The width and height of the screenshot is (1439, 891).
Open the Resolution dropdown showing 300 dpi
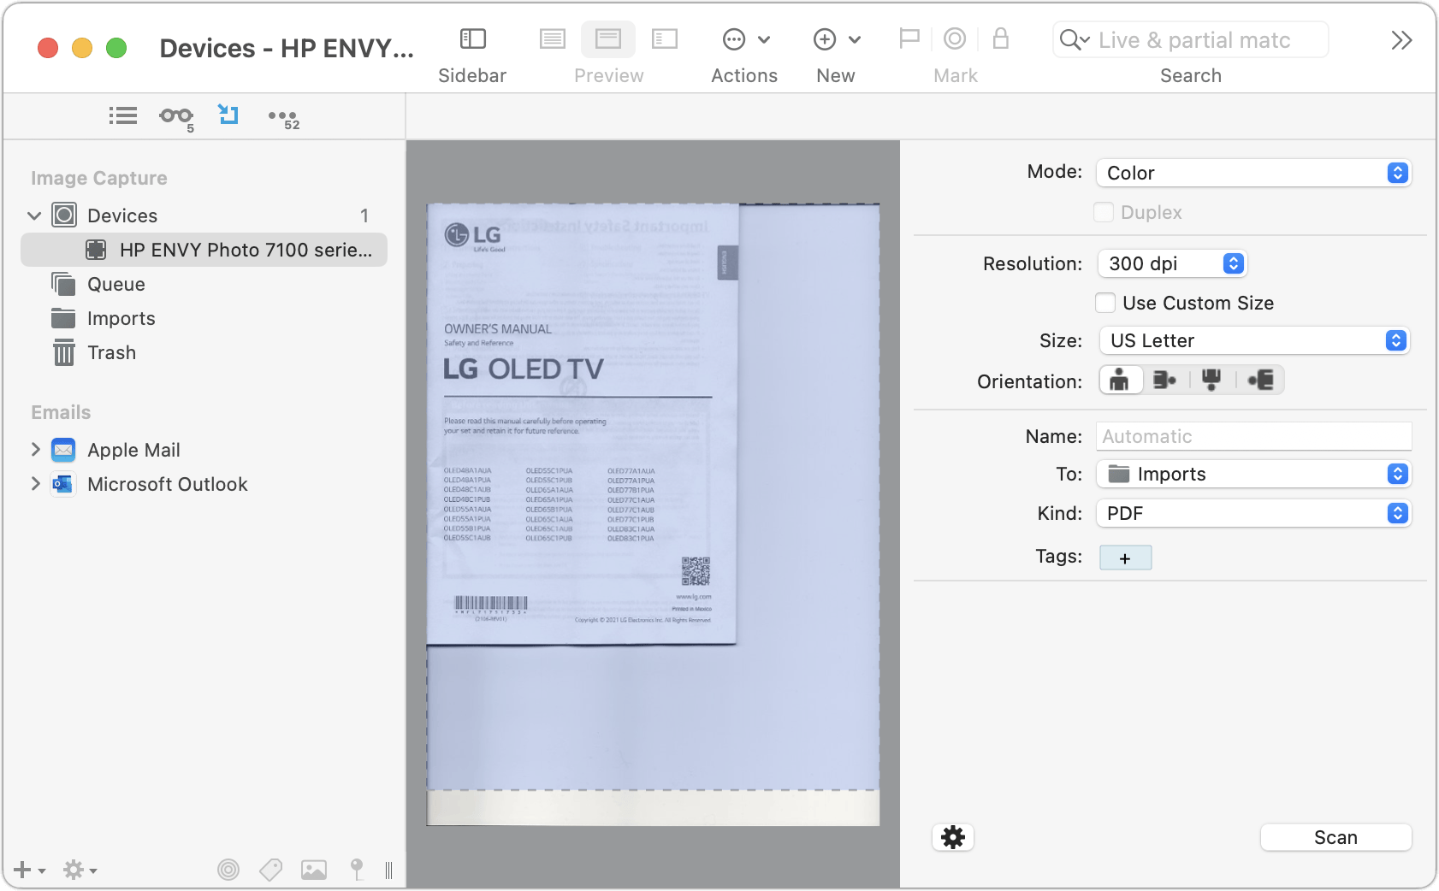tap(1172, 263)
